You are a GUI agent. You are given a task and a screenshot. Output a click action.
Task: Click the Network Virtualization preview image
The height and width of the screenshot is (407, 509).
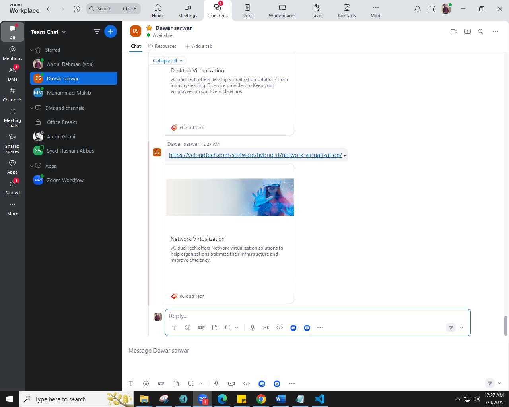[230, 198]
